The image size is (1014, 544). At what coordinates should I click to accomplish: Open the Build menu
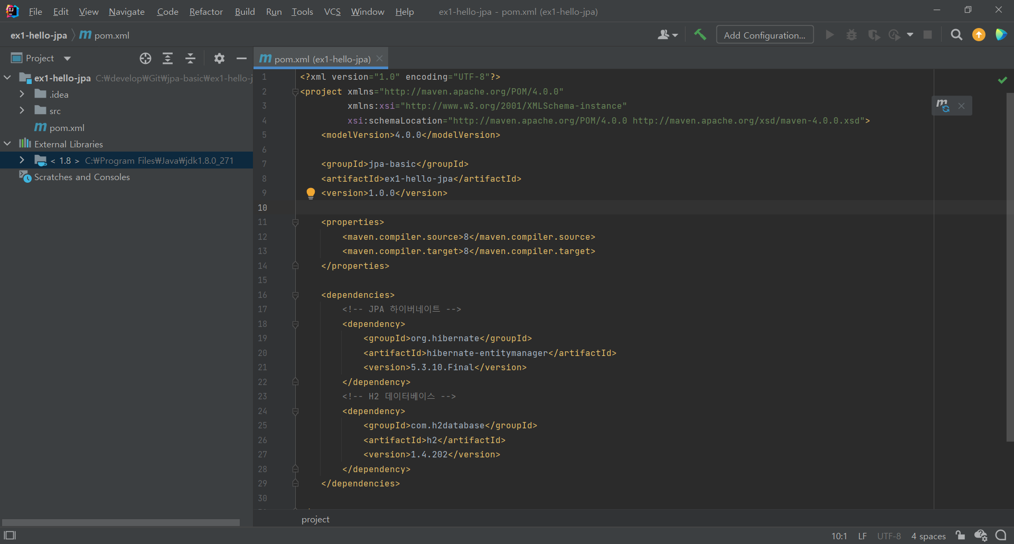(x=245, y=12)
